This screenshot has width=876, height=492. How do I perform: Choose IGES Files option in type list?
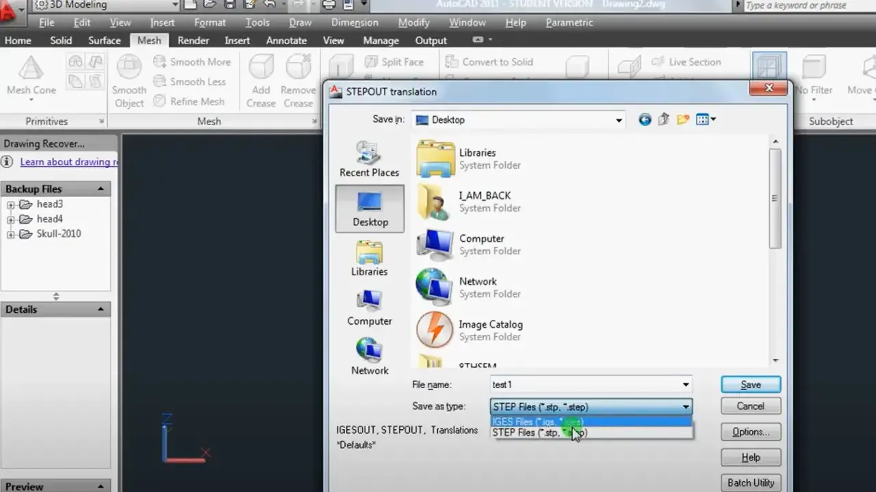pyautogui.click(x=591, y=422)
